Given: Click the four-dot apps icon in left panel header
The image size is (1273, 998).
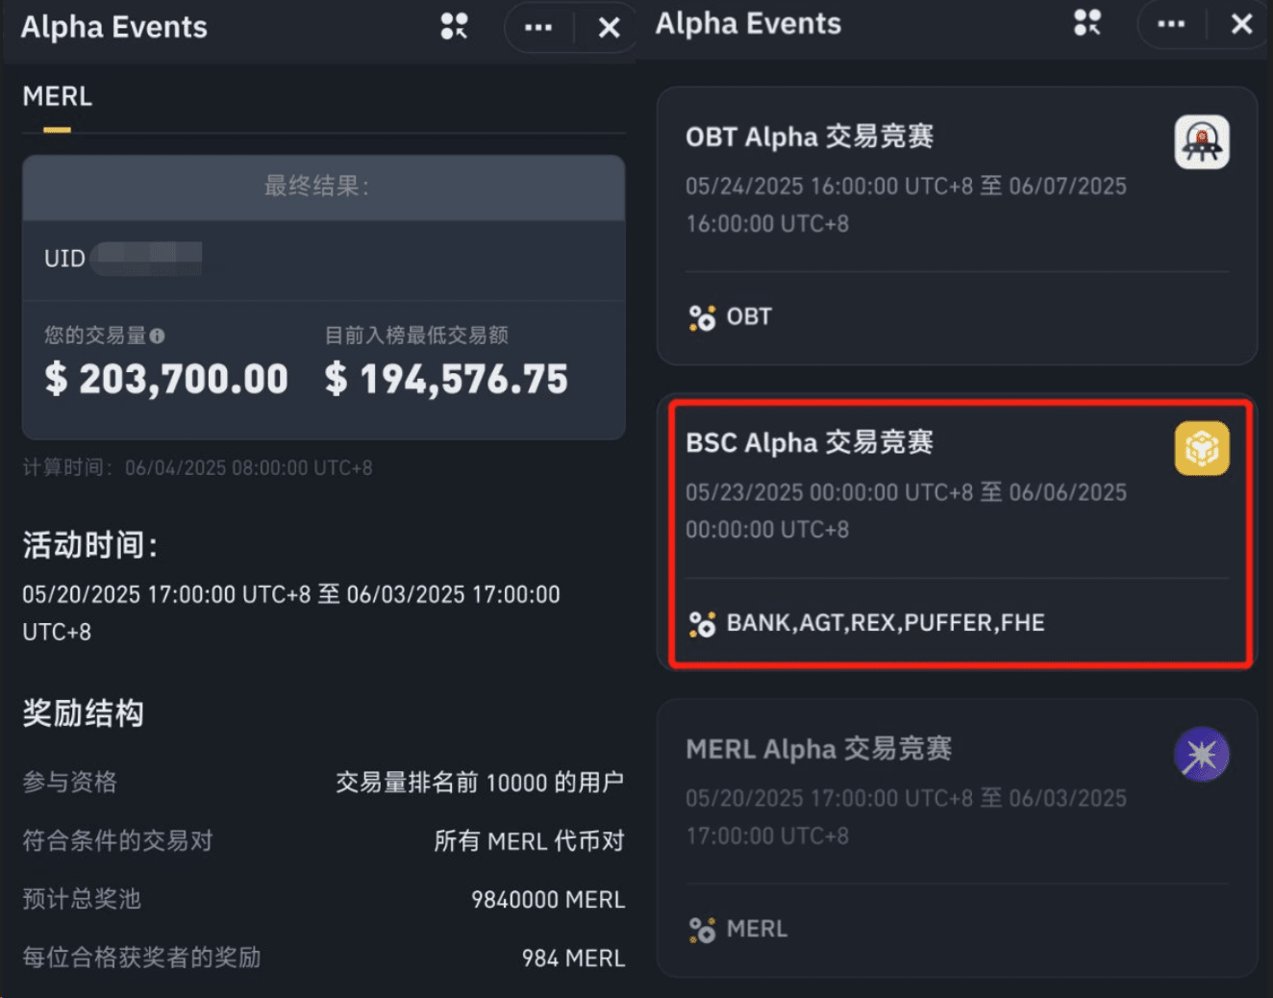Looking at the screenshot, I should 454,27.
